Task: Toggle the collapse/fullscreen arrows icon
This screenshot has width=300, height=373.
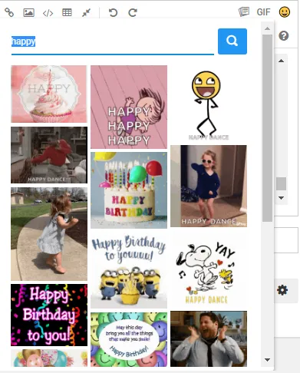Action: coord(86,12)
